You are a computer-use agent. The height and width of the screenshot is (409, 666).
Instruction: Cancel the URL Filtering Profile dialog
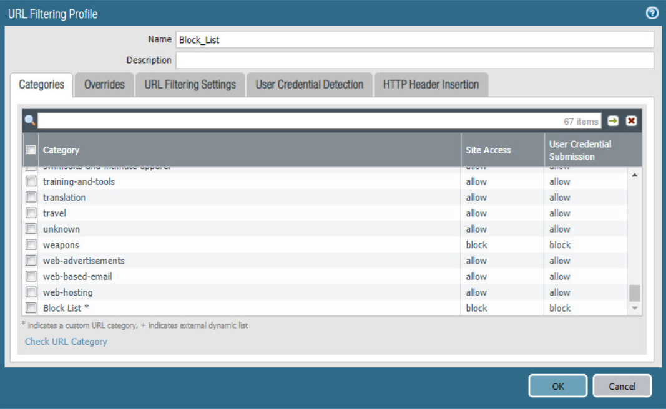[622, 385]
